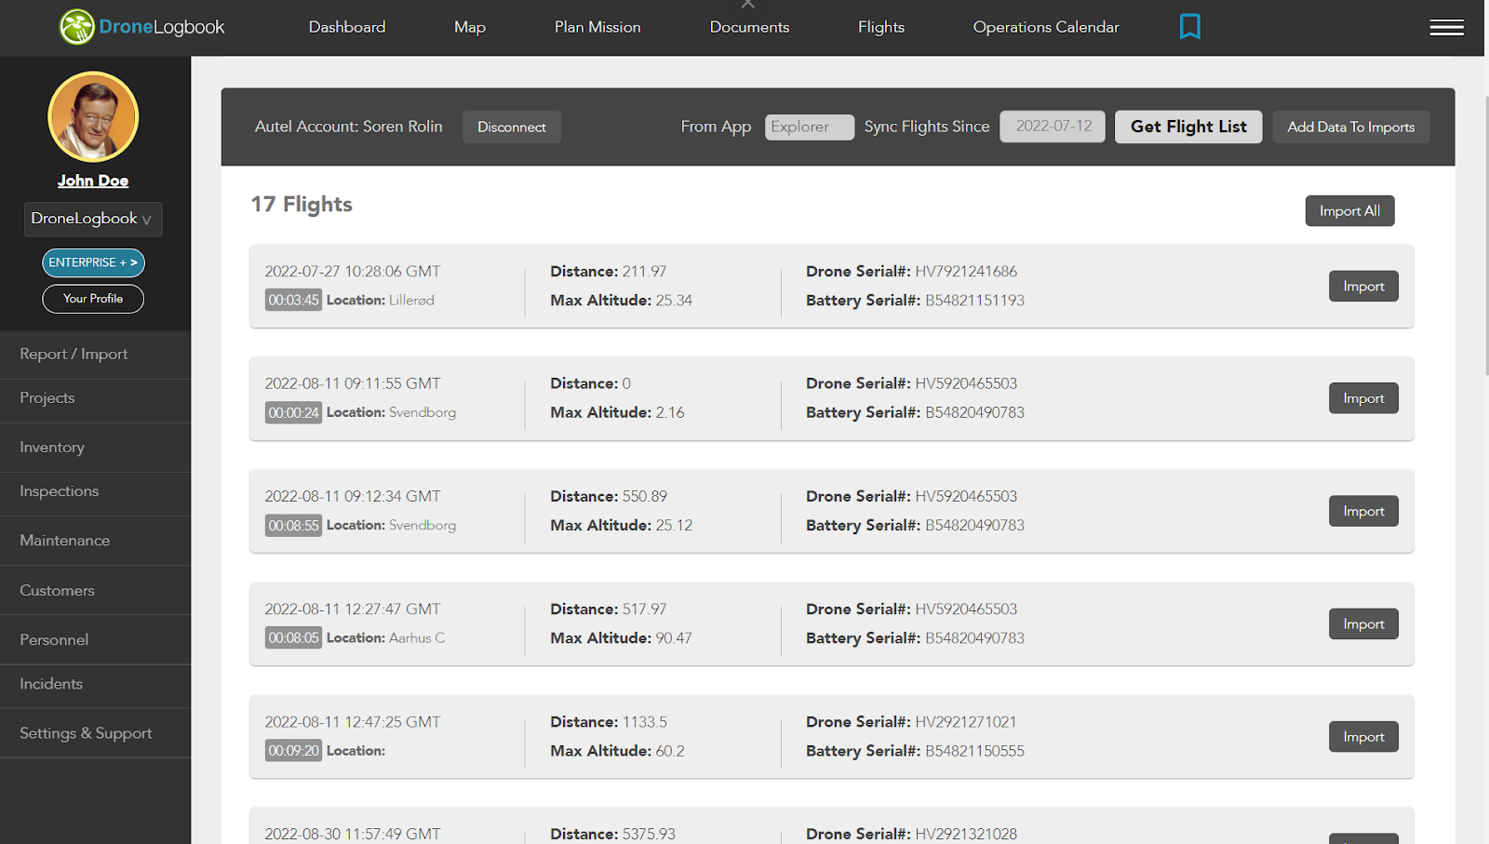Go to the Map menu
This screenshot has height=844, width=1489.
pos(470,27)
